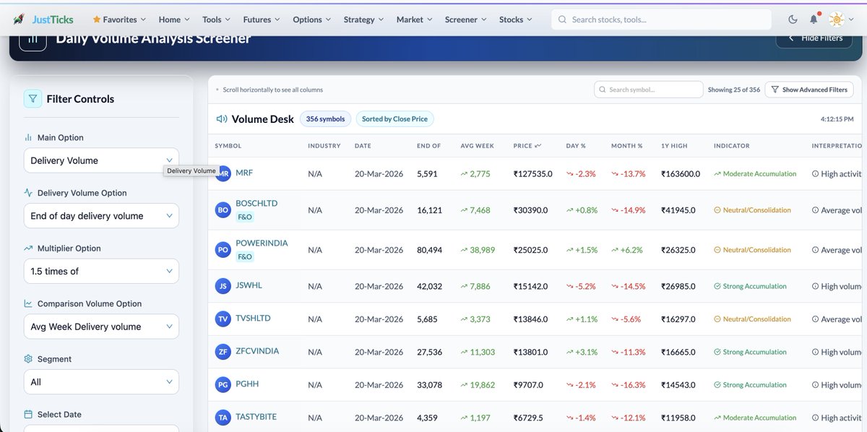The height and width of the screenshot is (432, 867).
Task: Click the TV avatar badge for TVSHLTD
Action: point(224,319)
